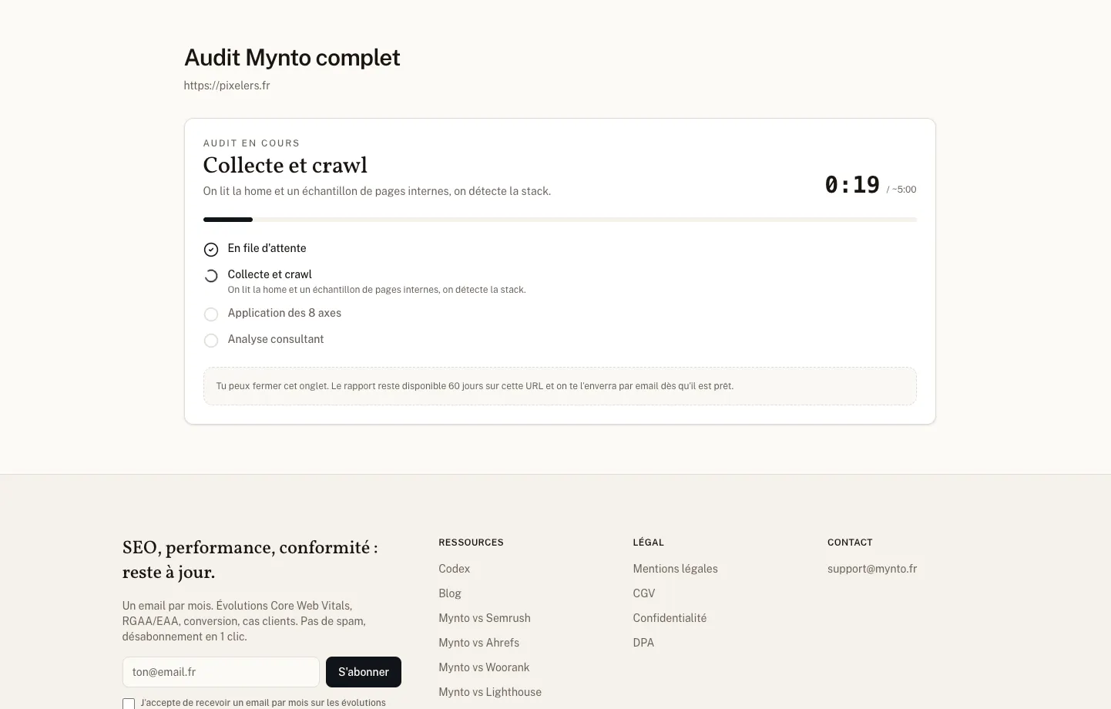
Task: Open the CGV page
Action: coord(644,593)
